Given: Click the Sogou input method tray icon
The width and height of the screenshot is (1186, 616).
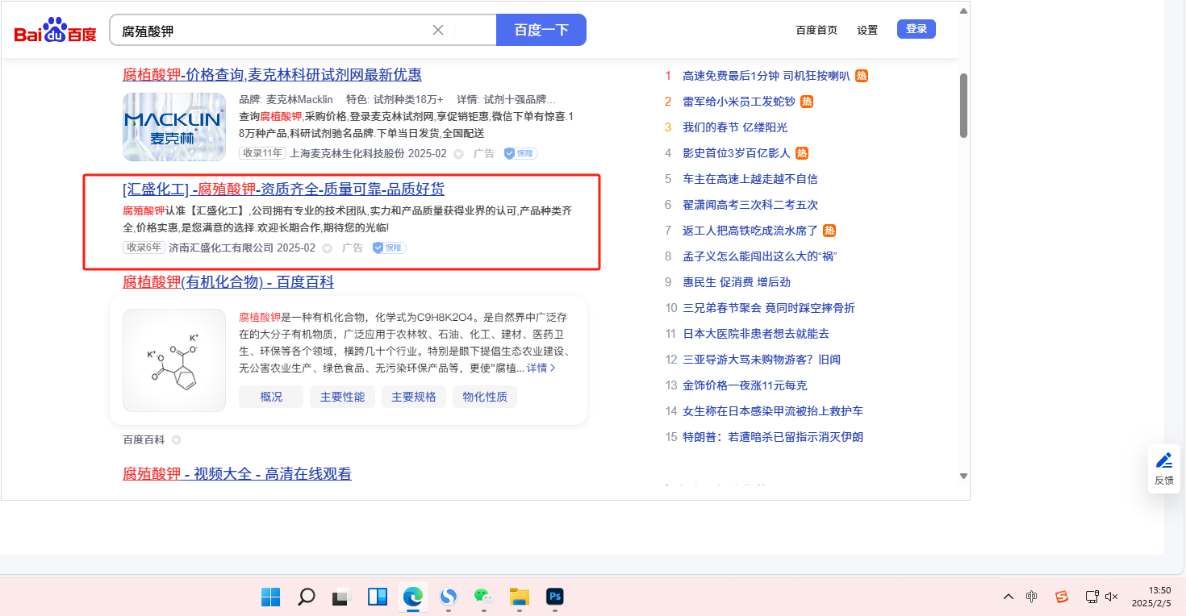Looking at the screenshot, I should 1062,597.
